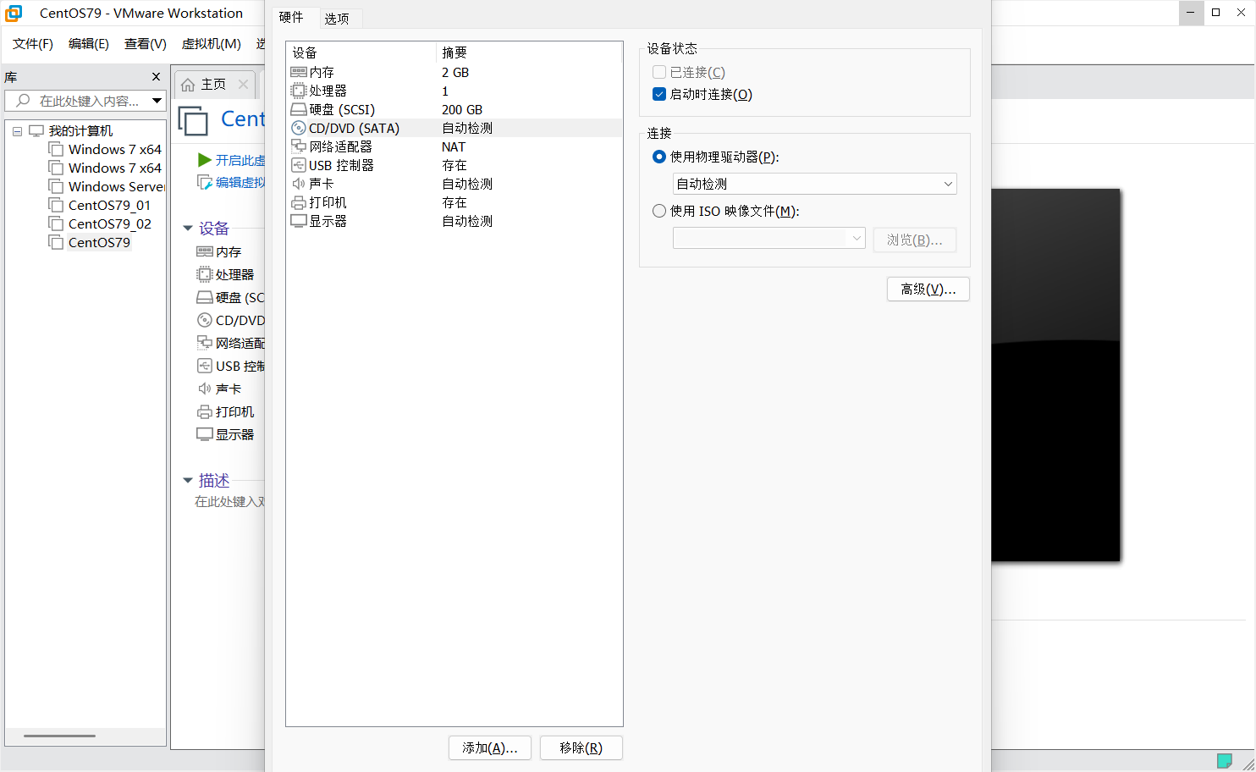Open the 文件(F) menu
The width and height of the screenshot is (1256, 772).
(x=33, y=44)
